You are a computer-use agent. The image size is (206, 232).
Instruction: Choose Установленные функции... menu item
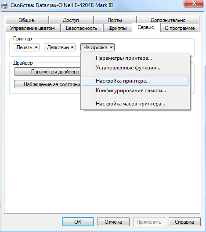135,68
